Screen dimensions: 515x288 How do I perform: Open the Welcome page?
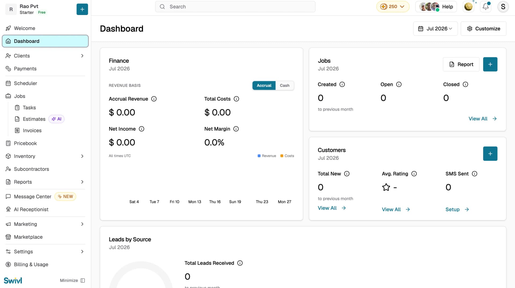(x=45, y=28)
